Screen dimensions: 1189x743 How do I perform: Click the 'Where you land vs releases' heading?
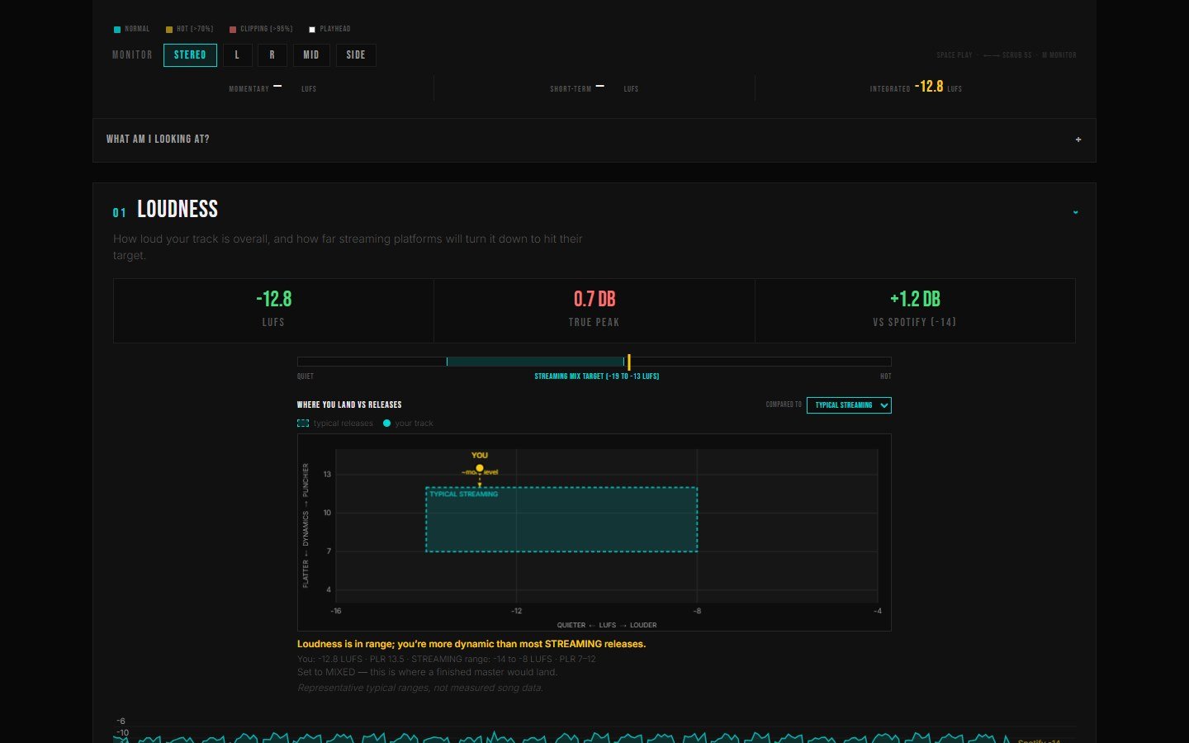(x=349, y=405)
